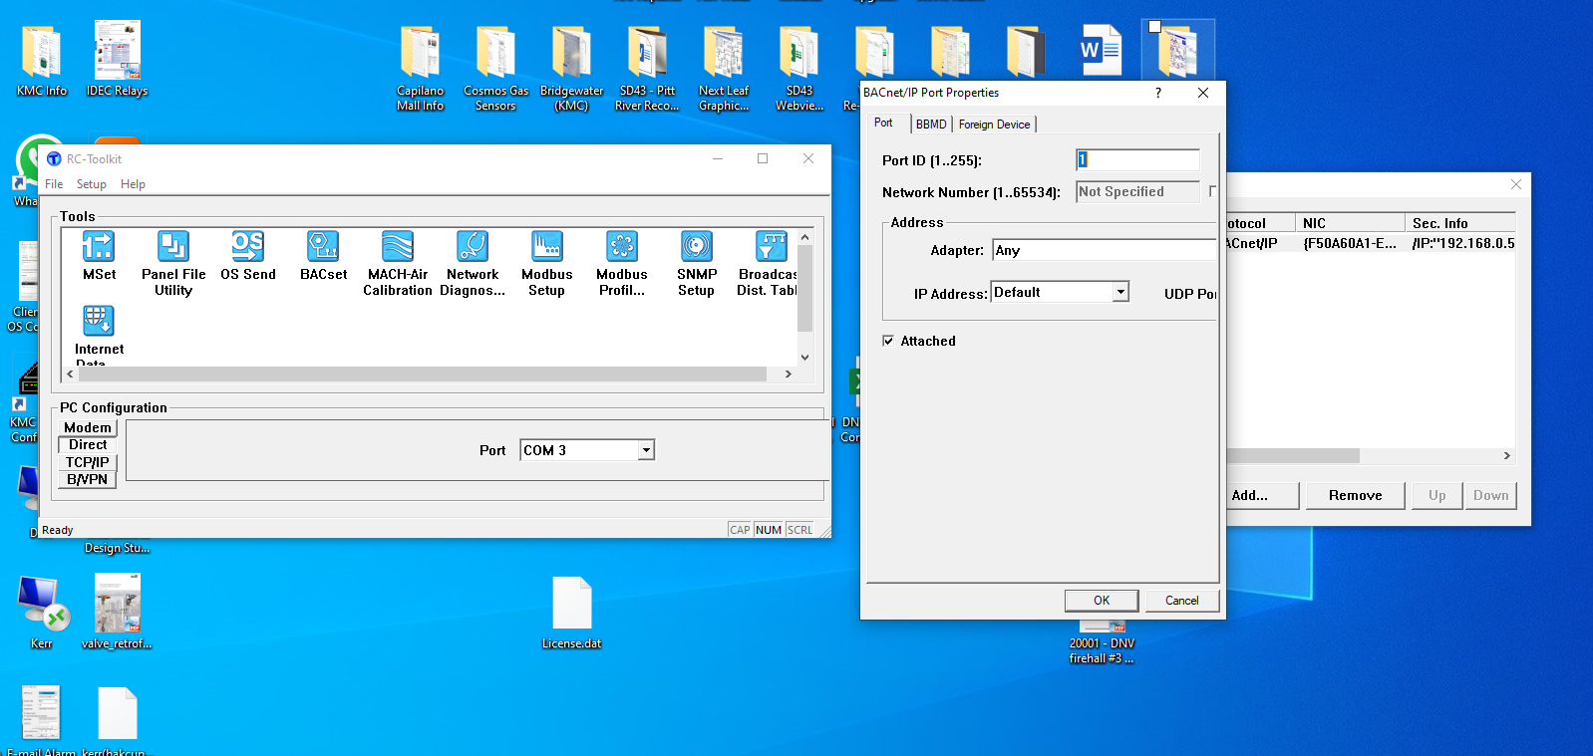Open the Internet Data tool
Viewport: 1593px width, 756px height.
click(x=99, y=335)
